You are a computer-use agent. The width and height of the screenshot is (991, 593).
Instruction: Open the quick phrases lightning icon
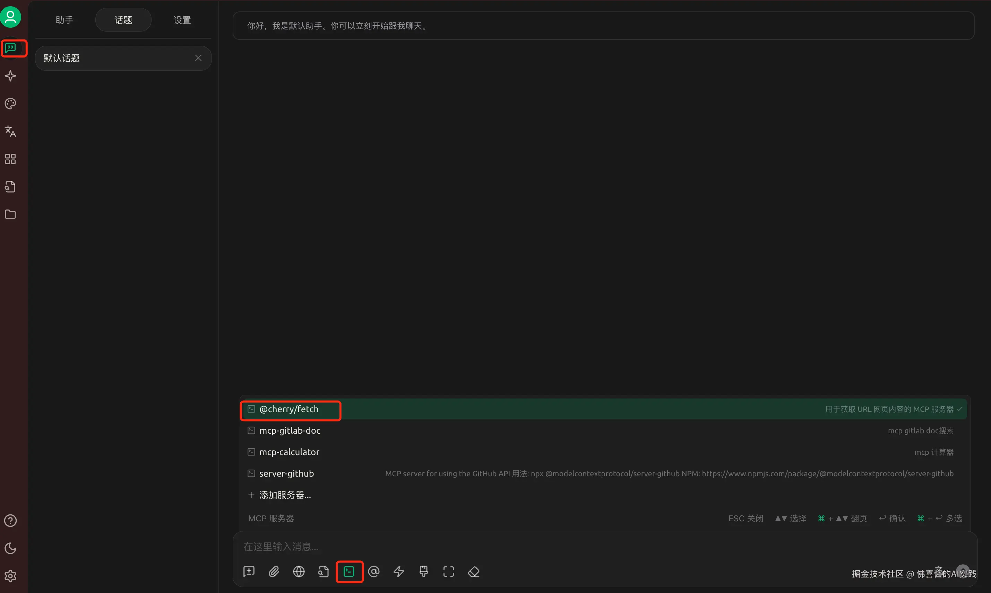(x=399, y=572)
